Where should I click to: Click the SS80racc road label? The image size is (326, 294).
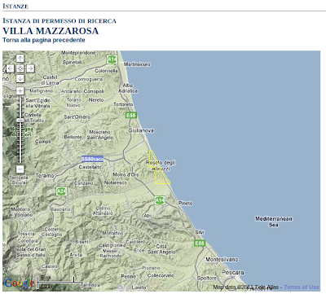(x=93, y=159)
